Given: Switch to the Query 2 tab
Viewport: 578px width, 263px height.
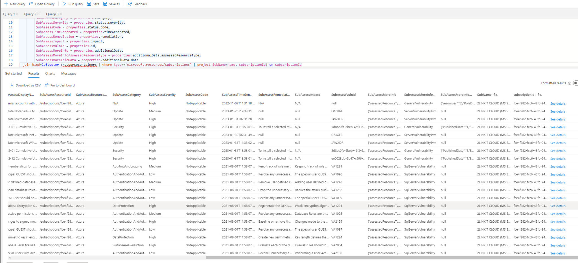Looking at the screenshot, I should (x=30, y=14).
